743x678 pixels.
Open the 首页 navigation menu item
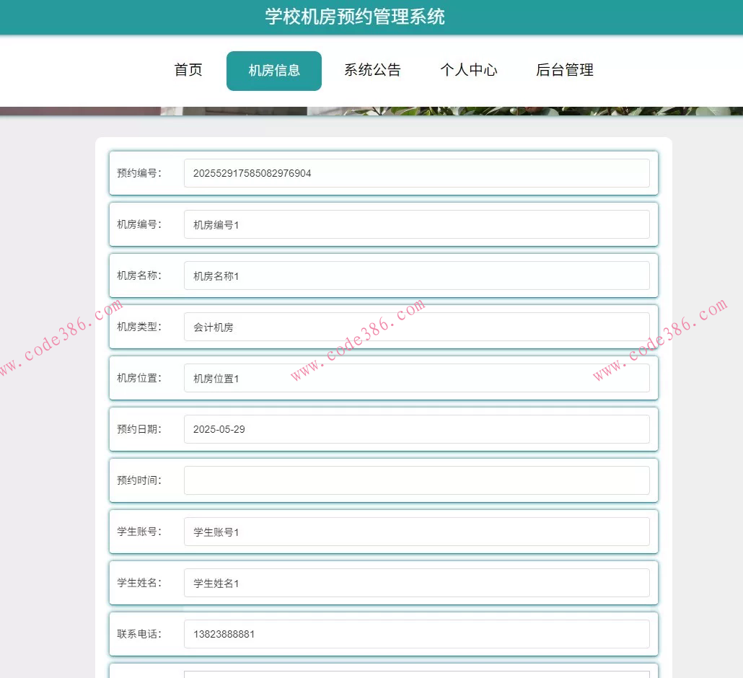(x=188, y=70)
